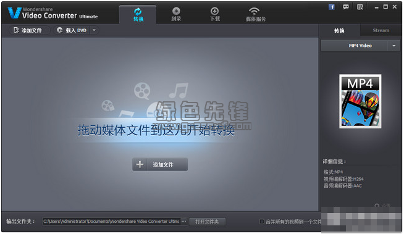Open the feedback chat bubble icon

point(346,7)
